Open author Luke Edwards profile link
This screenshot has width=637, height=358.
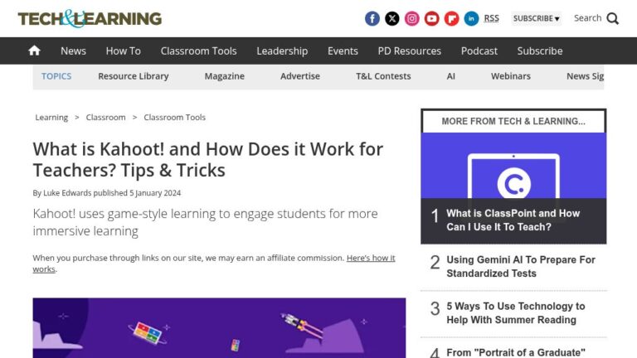click(x=67, y=193)
